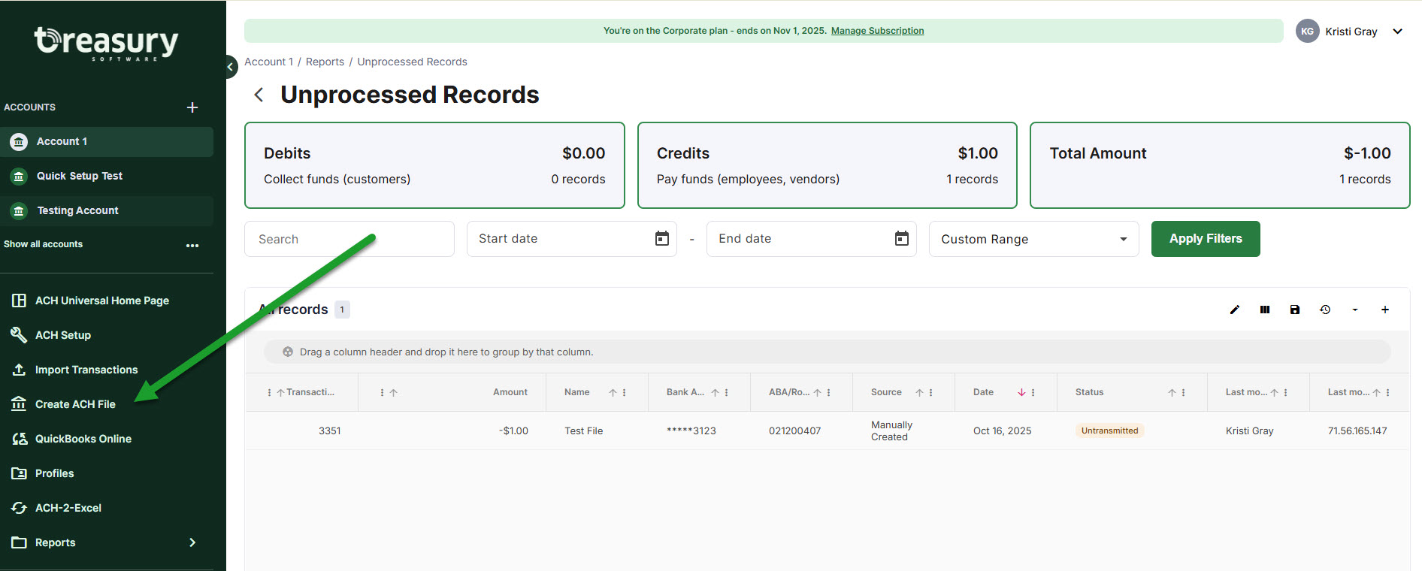This screenshot has height=571, width=1422.
Task: Open QuickBooks Online
Action: tap(83, 439)
